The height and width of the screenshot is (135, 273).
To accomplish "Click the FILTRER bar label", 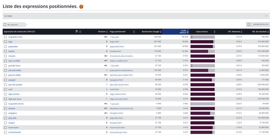I will [8, 16].
